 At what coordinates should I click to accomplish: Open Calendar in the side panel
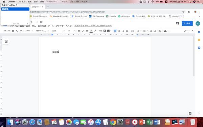(x=199, y=32)
